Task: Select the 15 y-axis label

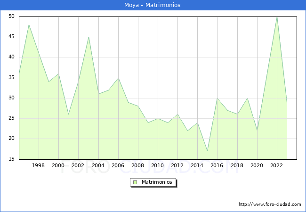Action: pos(11,159)
